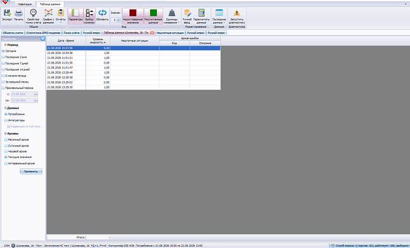Select Произвольный период option
The width and height of the screenshot is (410, 248).
4,88
